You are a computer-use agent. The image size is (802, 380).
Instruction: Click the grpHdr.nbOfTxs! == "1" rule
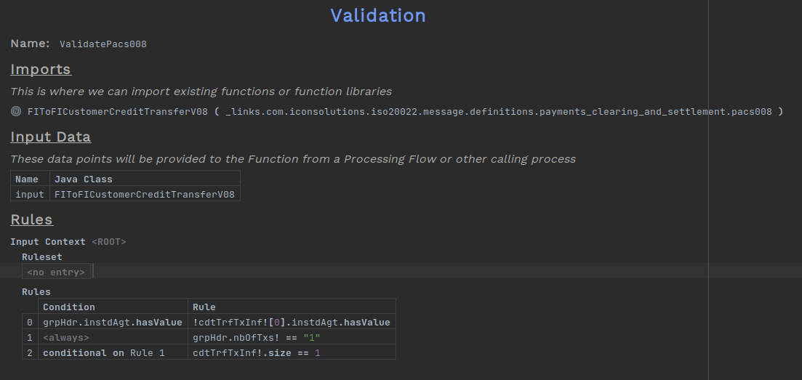click(256, 337)
